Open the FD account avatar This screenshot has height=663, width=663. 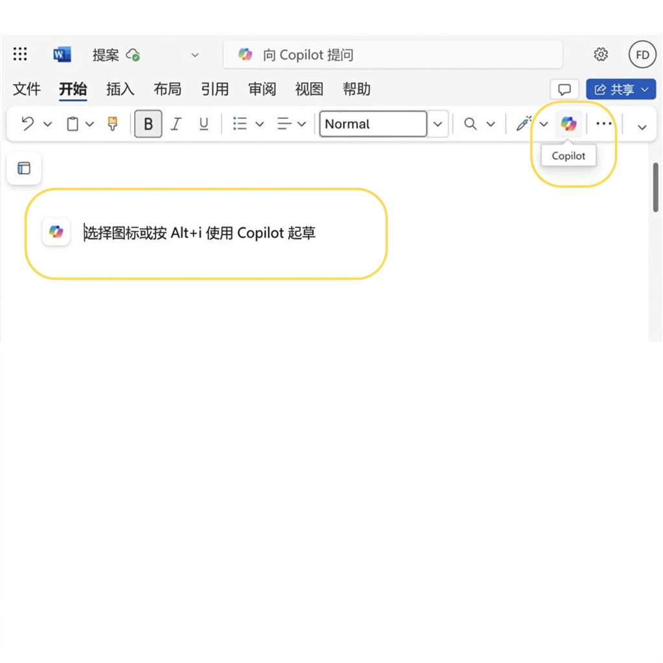pos(642,54)
